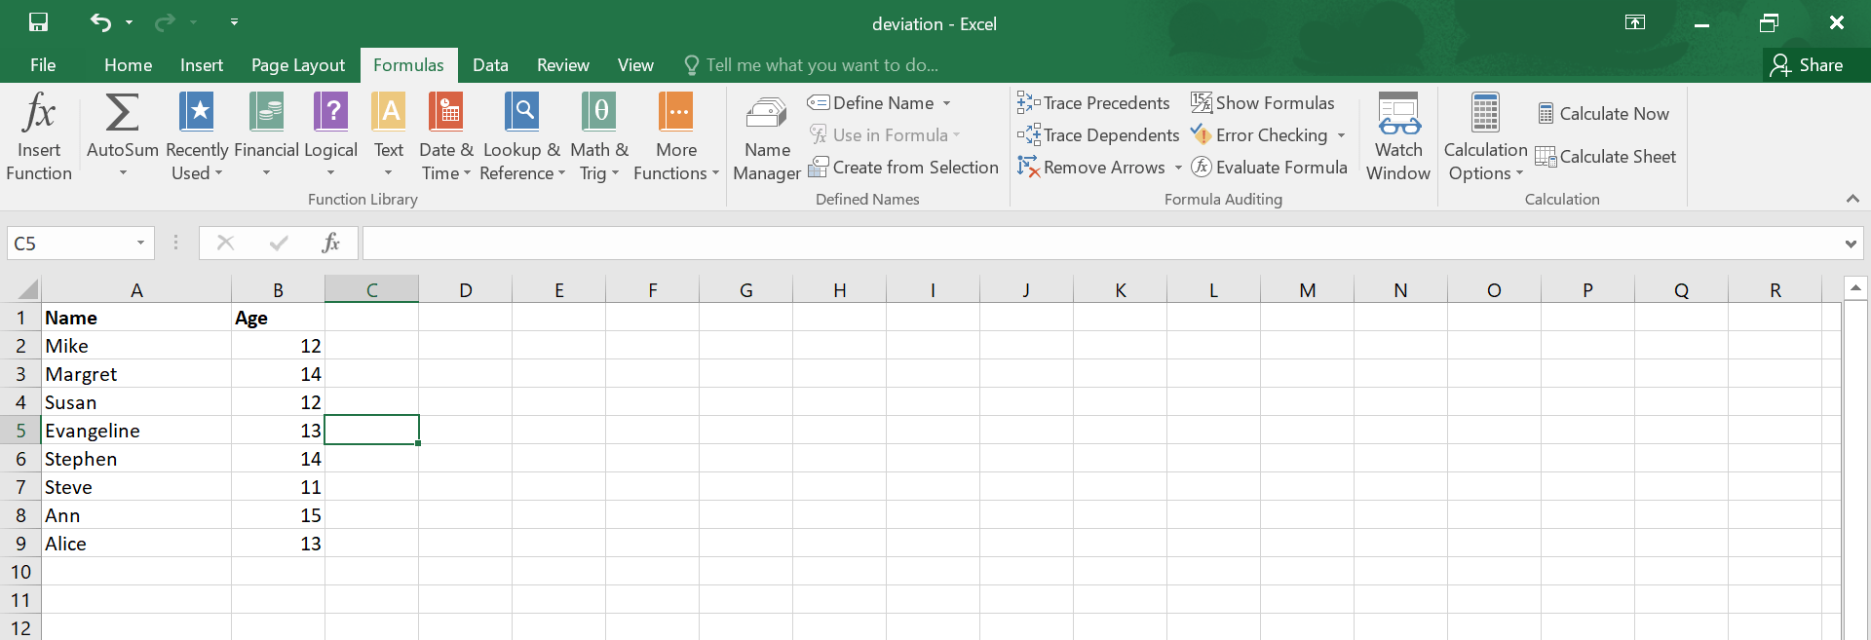The height and width of the screenshot is (640, 1871).
Task: Open the Logical functions icon
Action: 330,112
